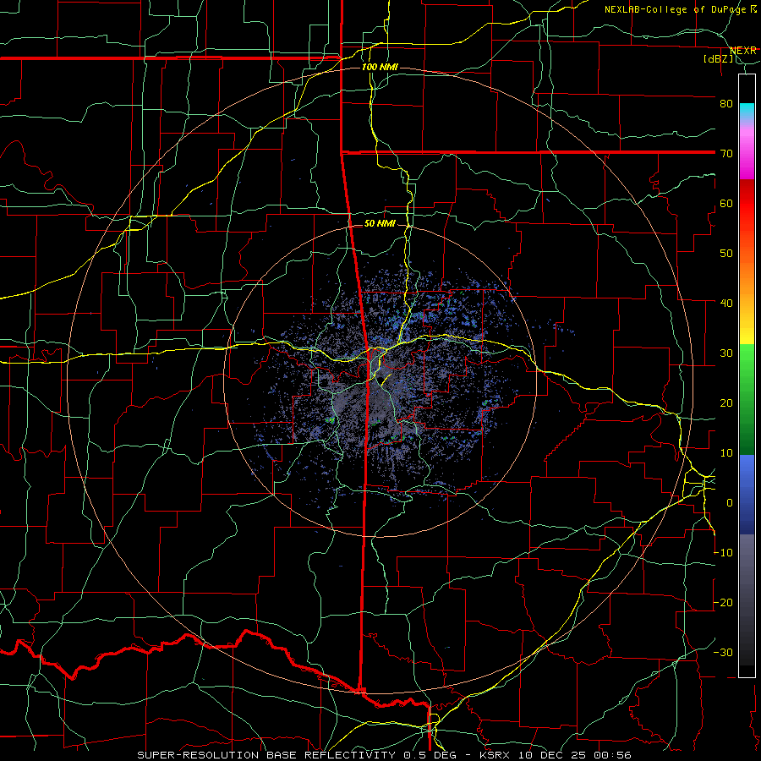Image resolution: width=761 pixels, height=761 pixels.
Task: Click the 70 value on dBZ scale
Action: click(726, 153)
